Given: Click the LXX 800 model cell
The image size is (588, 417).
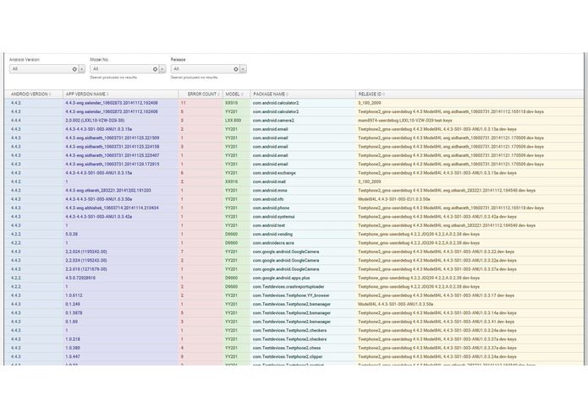Looking at the screenshot, I should [x=237, y=121].
